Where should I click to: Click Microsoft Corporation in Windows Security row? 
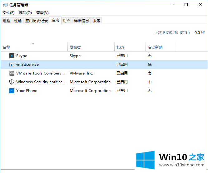90,82
